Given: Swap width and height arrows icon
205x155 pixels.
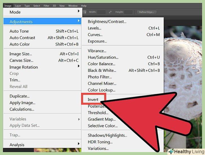Looking at the screenshot, I should pyautogui.click(x=110, y=12).
